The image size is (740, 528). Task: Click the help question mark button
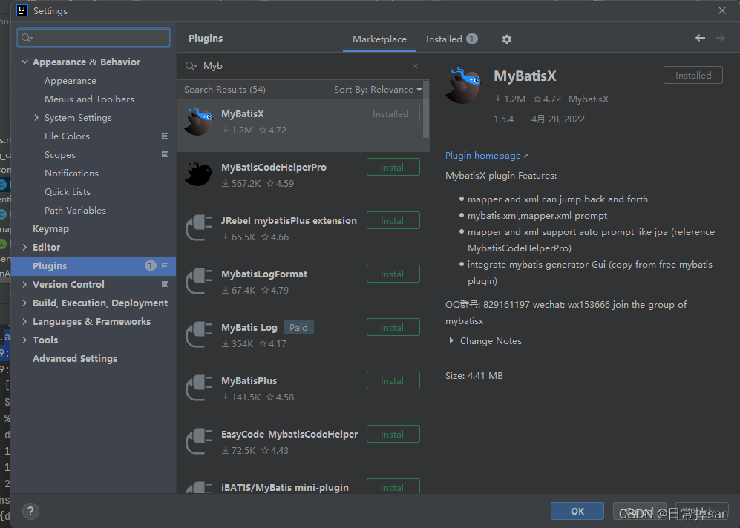30,512
